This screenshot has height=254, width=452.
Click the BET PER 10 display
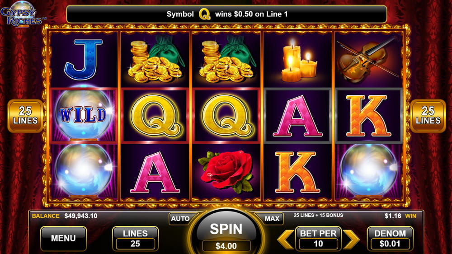[318, 239]
